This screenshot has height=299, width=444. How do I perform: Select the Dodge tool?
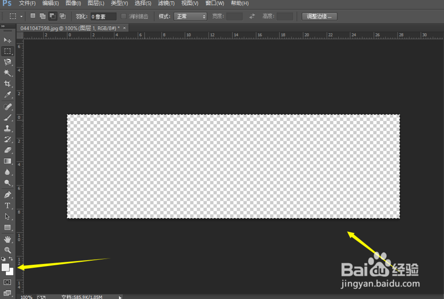(x=8, y=183)
